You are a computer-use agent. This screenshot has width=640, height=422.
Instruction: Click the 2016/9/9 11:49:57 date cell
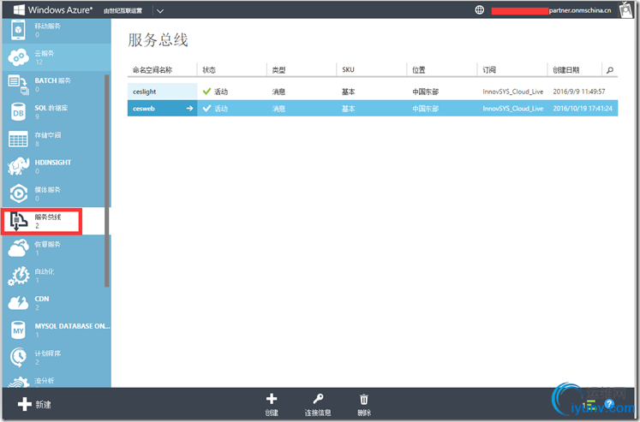[x=579, y=92]
